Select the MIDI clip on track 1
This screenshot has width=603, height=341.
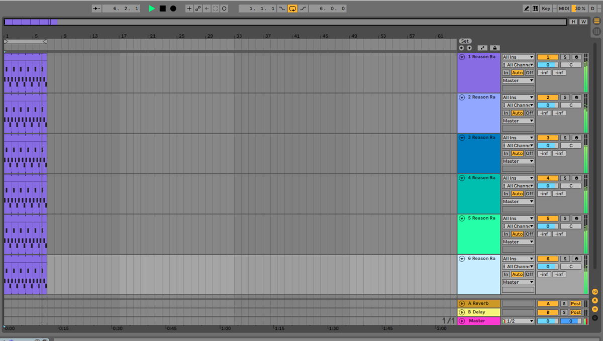pyautogui.click(x=25, y=73)
